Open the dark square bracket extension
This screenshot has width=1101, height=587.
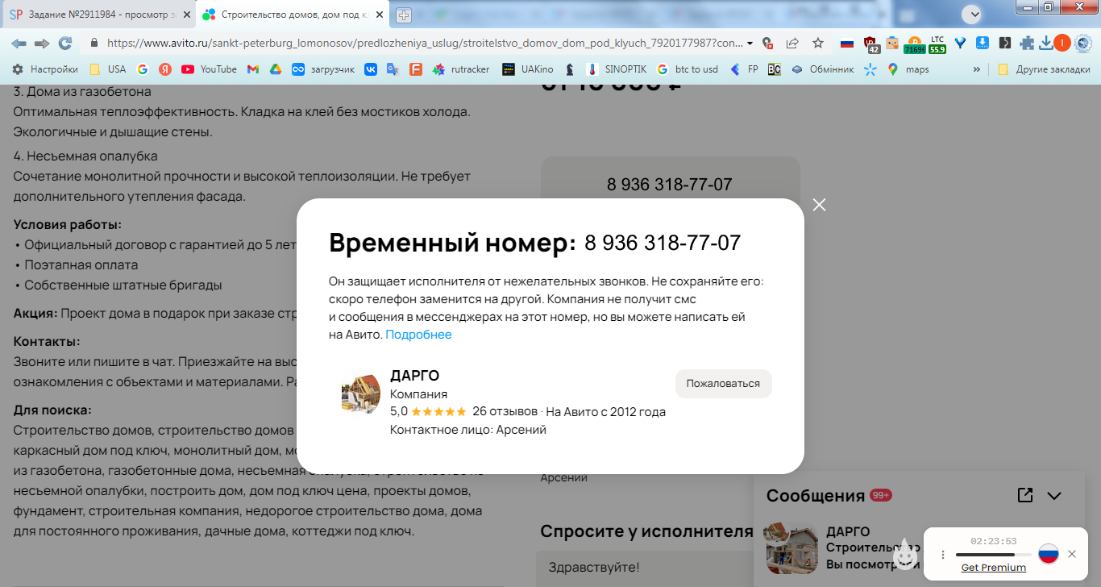point(1004,44)
